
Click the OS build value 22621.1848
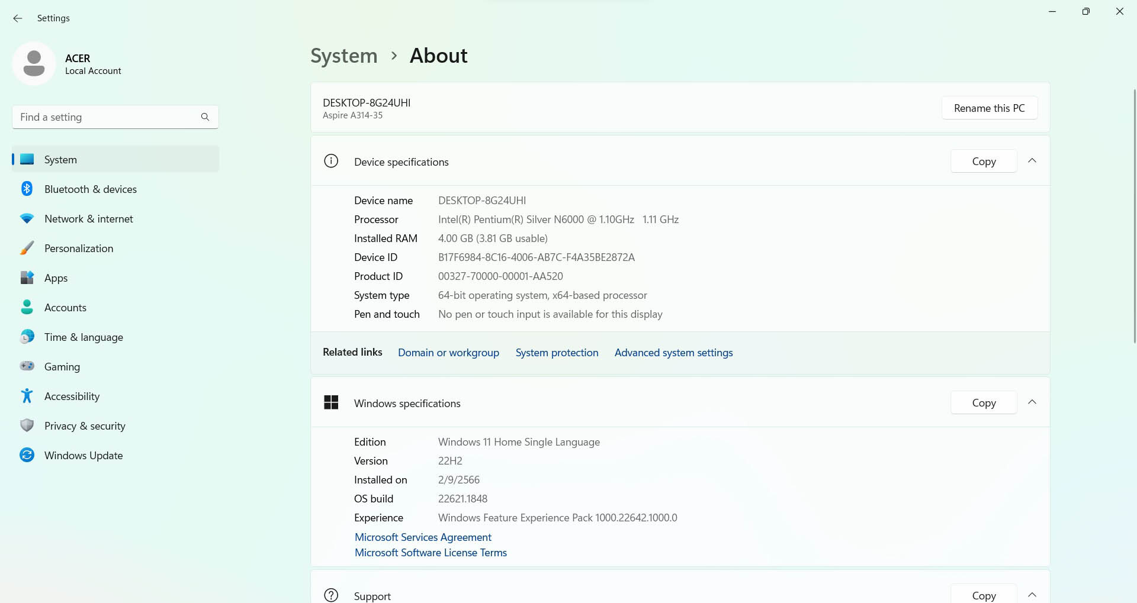click(x=462, y=498)
